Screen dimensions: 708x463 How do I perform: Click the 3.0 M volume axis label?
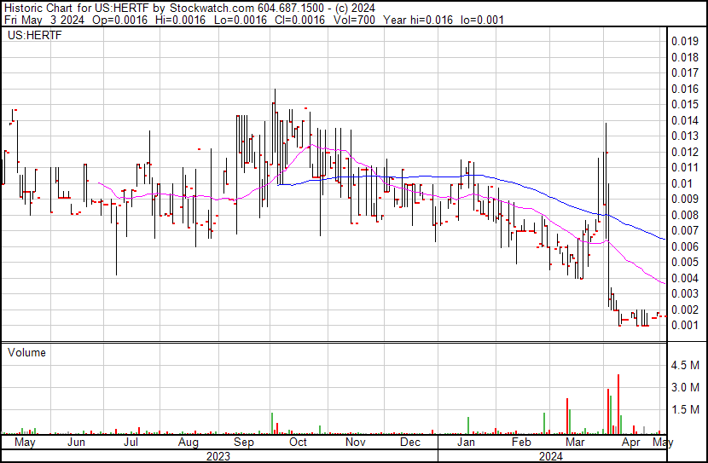tap(685, 387)
